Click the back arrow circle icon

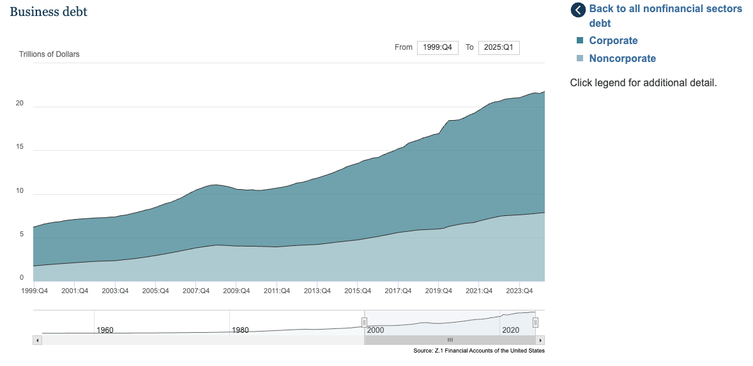click(578, 10)
